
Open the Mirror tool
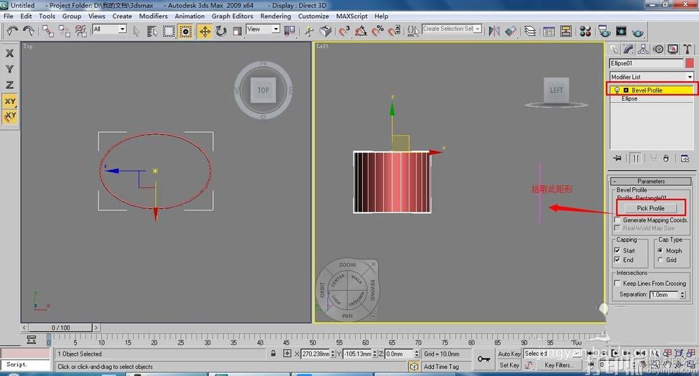[x=494, y=31]
